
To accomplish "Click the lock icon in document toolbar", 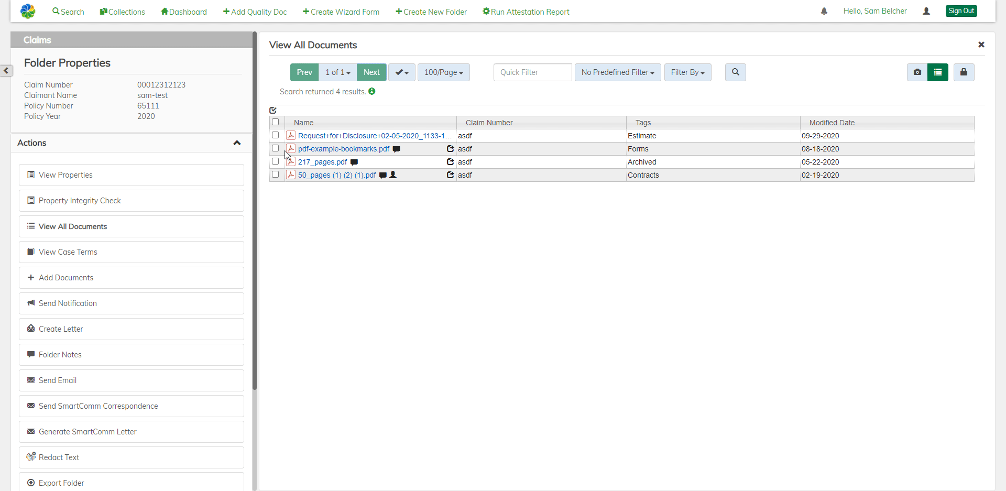I will pos(964,72).
